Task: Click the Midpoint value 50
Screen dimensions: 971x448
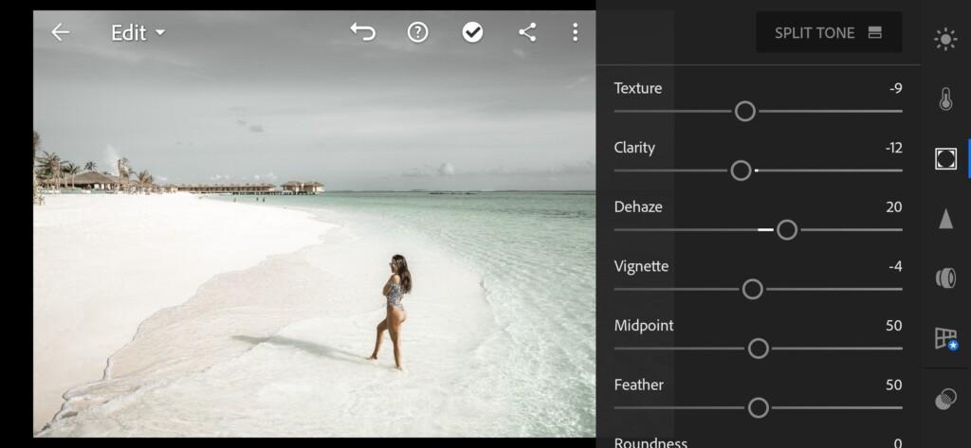Action: 893,326
